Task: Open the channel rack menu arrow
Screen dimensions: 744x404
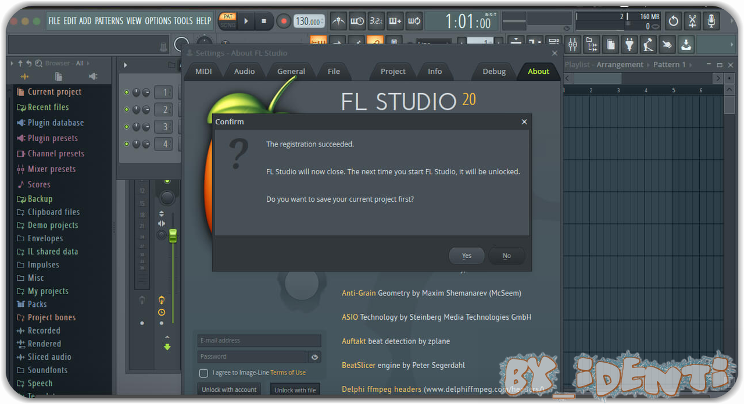Action: pyautogui.click(x=125, y=65)
